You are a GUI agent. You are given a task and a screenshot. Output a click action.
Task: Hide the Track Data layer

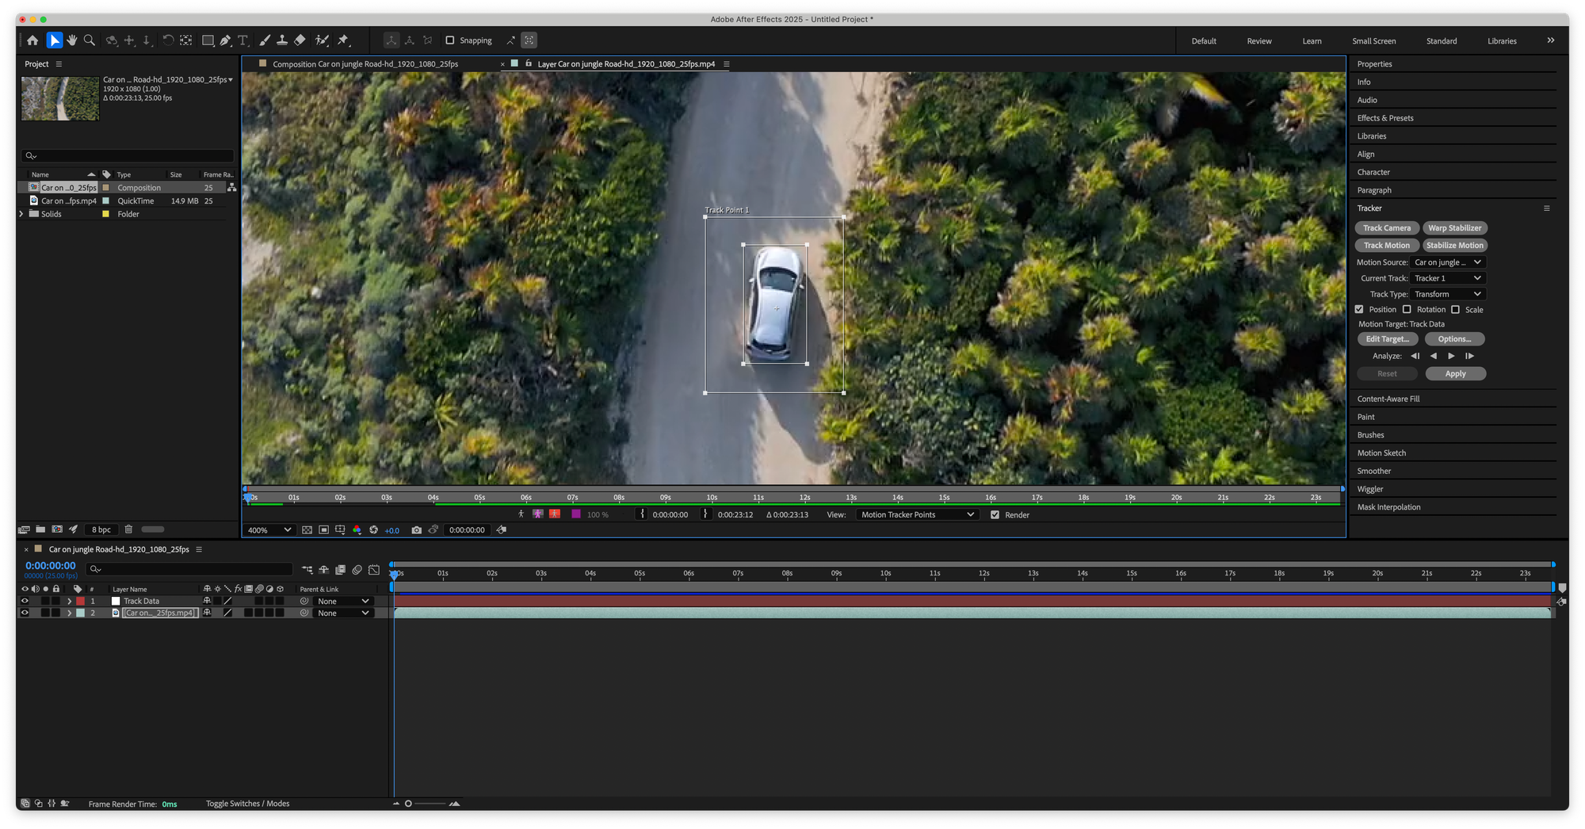click(25, 602)
